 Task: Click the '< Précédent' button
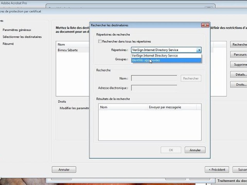pyautogui.click(x=217, y=170)
